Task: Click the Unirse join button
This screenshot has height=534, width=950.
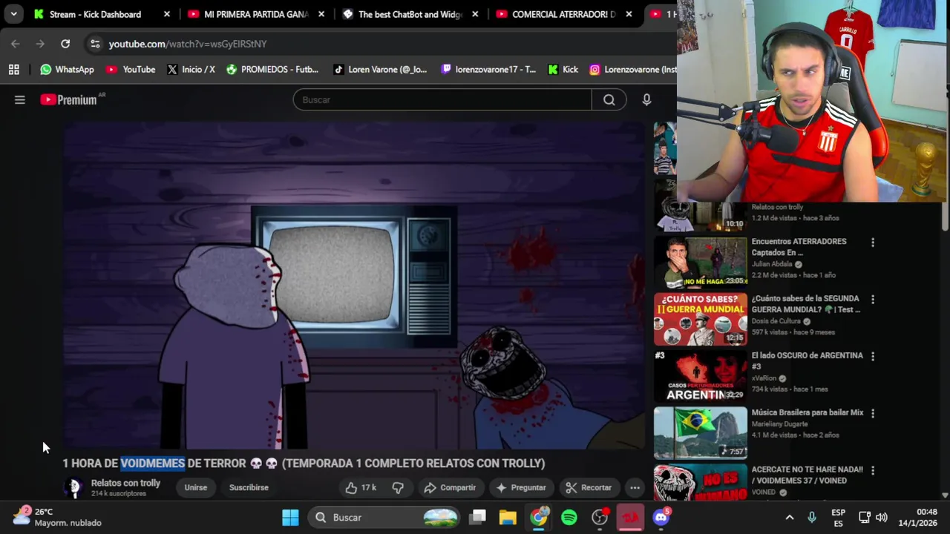Action: click(196, 487)
